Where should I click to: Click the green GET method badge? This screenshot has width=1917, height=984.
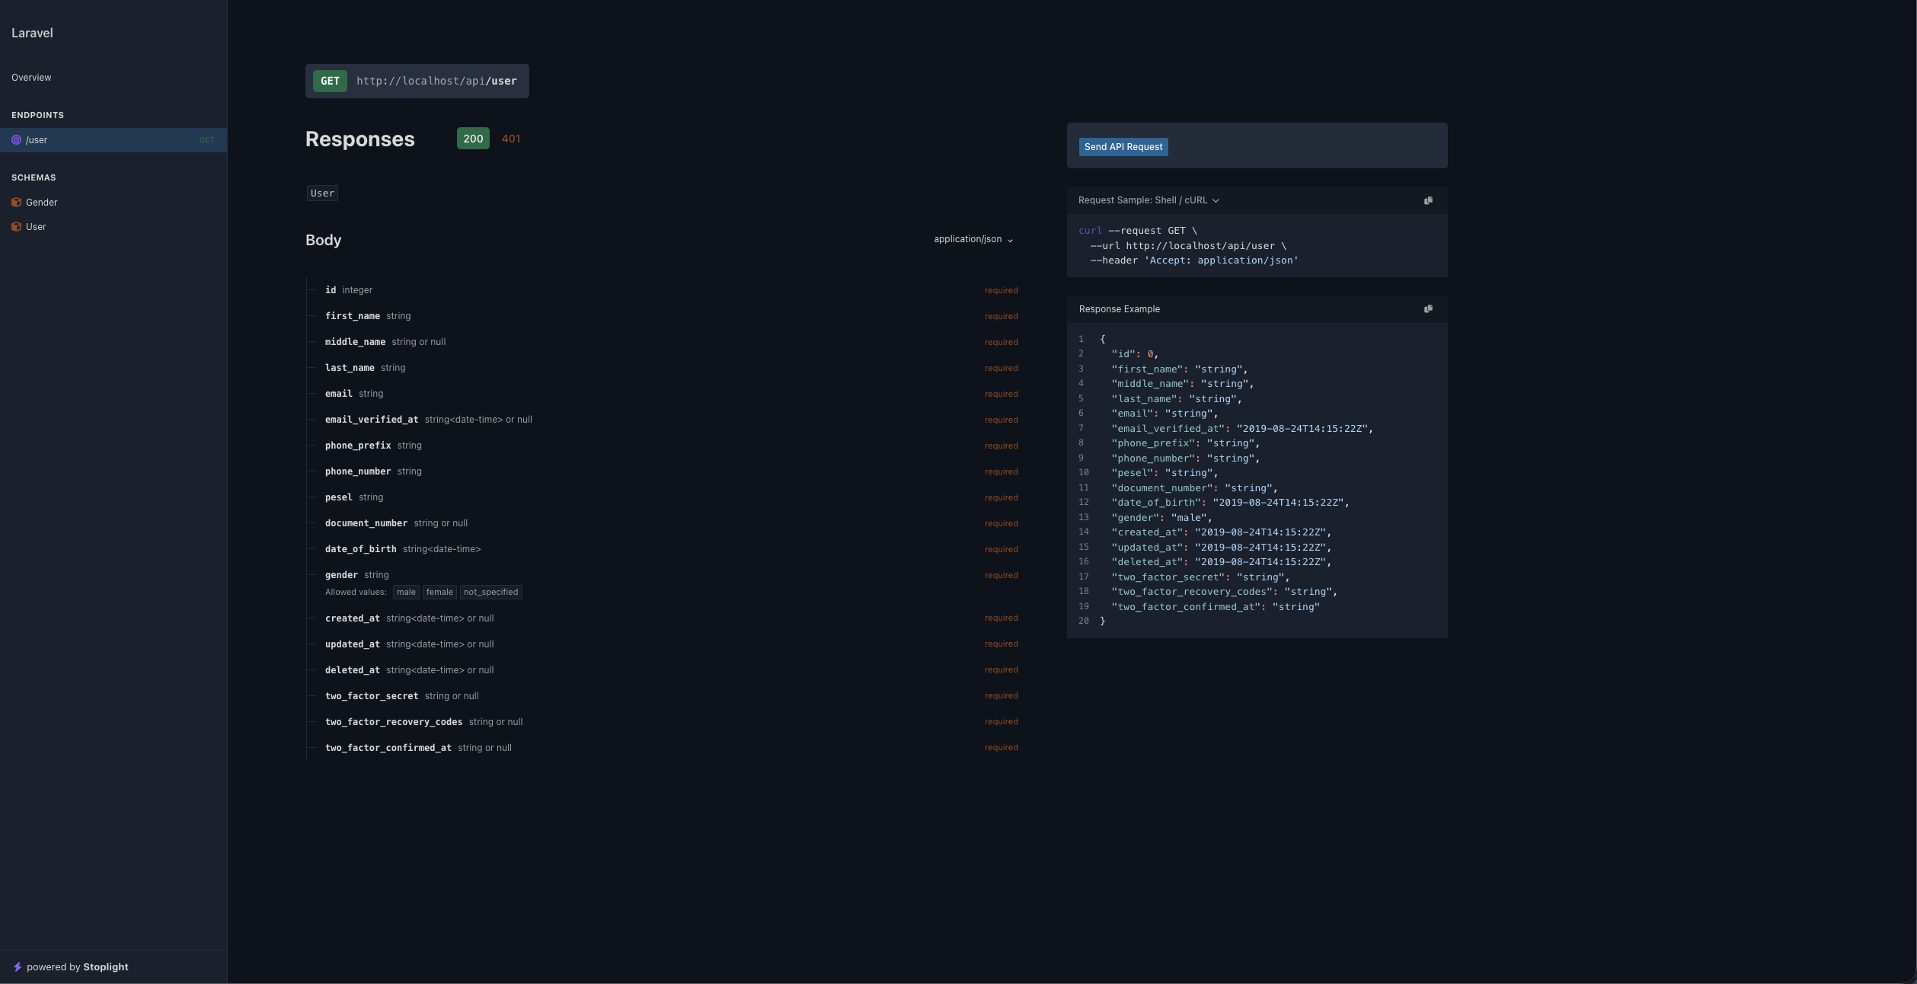coord(330,81)
